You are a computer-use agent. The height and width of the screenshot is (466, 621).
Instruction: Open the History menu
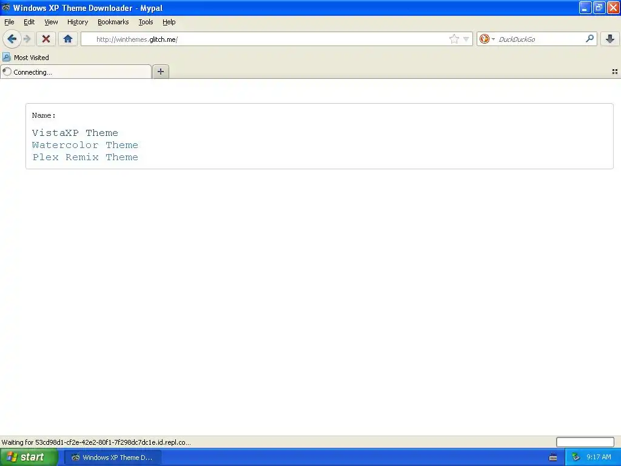[x=78, y=22]
